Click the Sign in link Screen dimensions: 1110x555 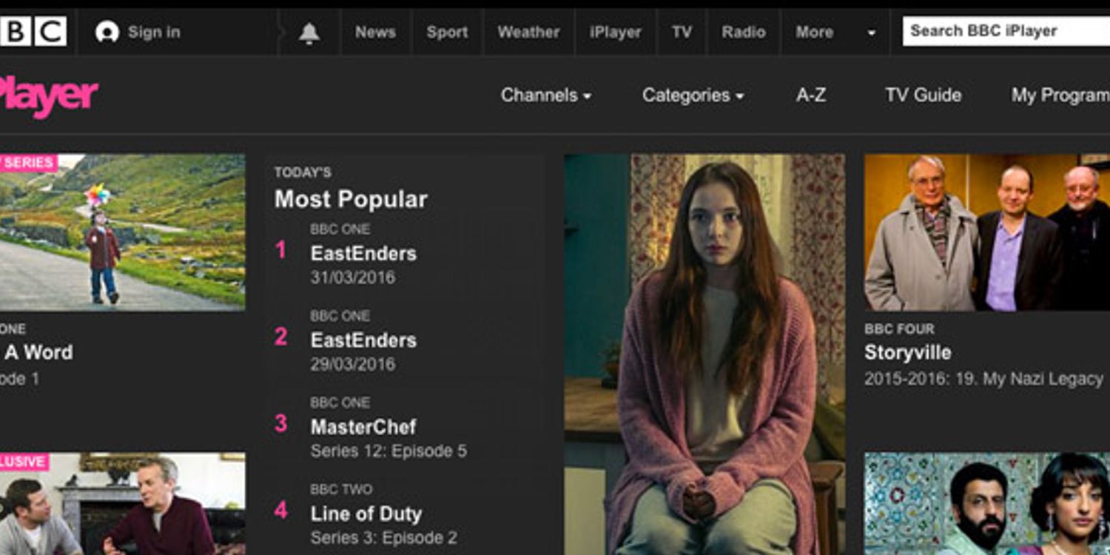point(154,32)
